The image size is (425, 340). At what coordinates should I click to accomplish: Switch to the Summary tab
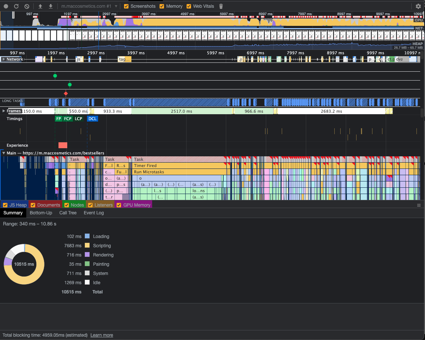pos(13,213)
